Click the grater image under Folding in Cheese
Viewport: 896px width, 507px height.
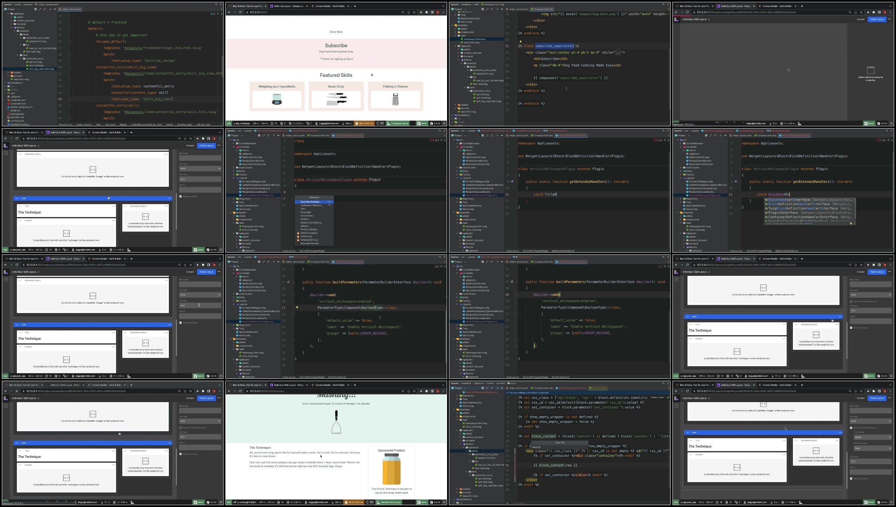(395, 99)
